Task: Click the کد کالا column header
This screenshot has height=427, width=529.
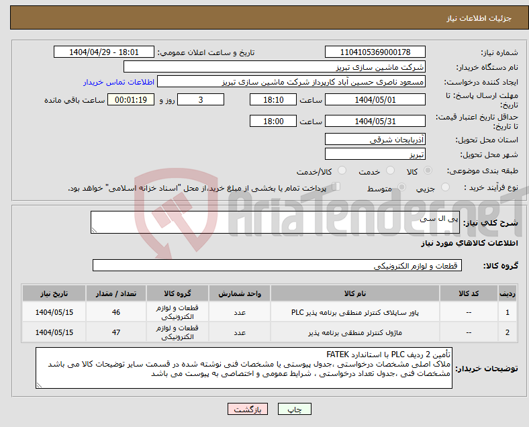Action: [469, 293]
